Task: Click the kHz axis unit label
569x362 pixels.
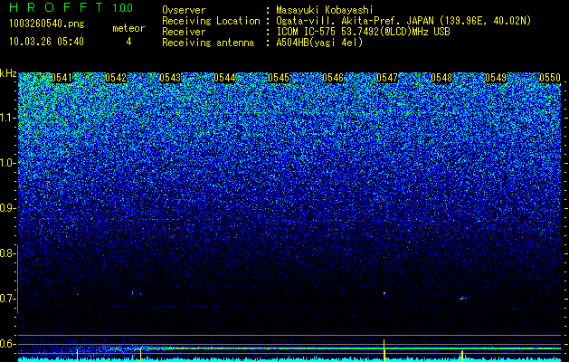Action: point(8,73)
